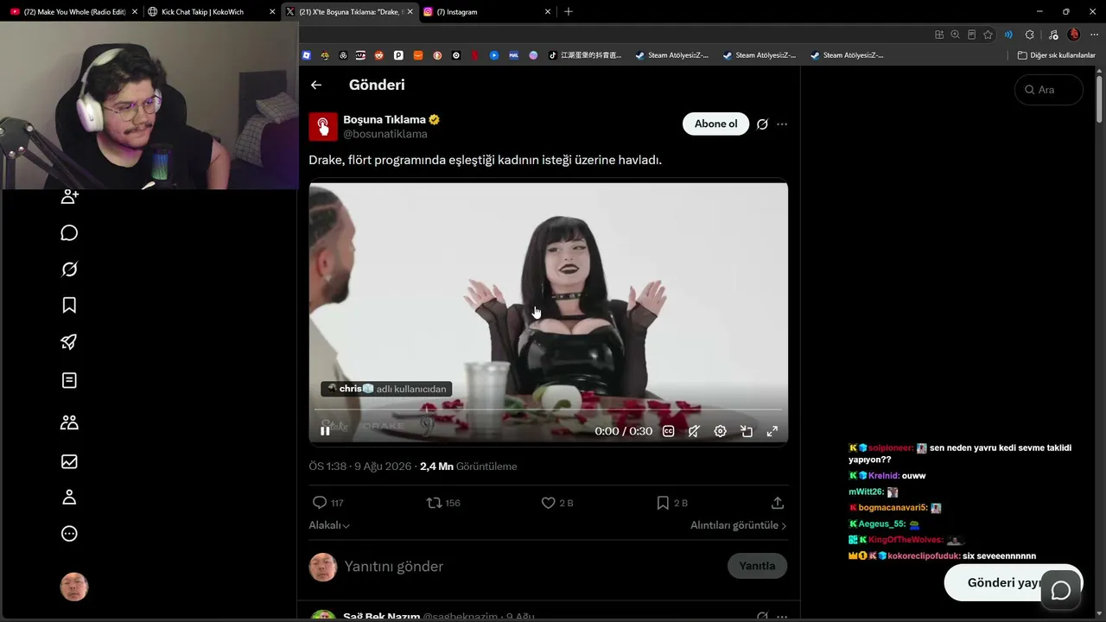The height and width of the screenshot is (622, 1106).
Task: Close the Kick Chat Takip tab
Action: click(x=273, y=12)
